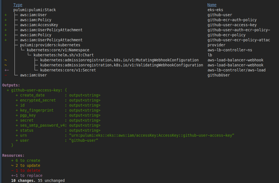
Task: Click the aws-lb-controller/aws-load secret name
Action: (x=237, y=70)
